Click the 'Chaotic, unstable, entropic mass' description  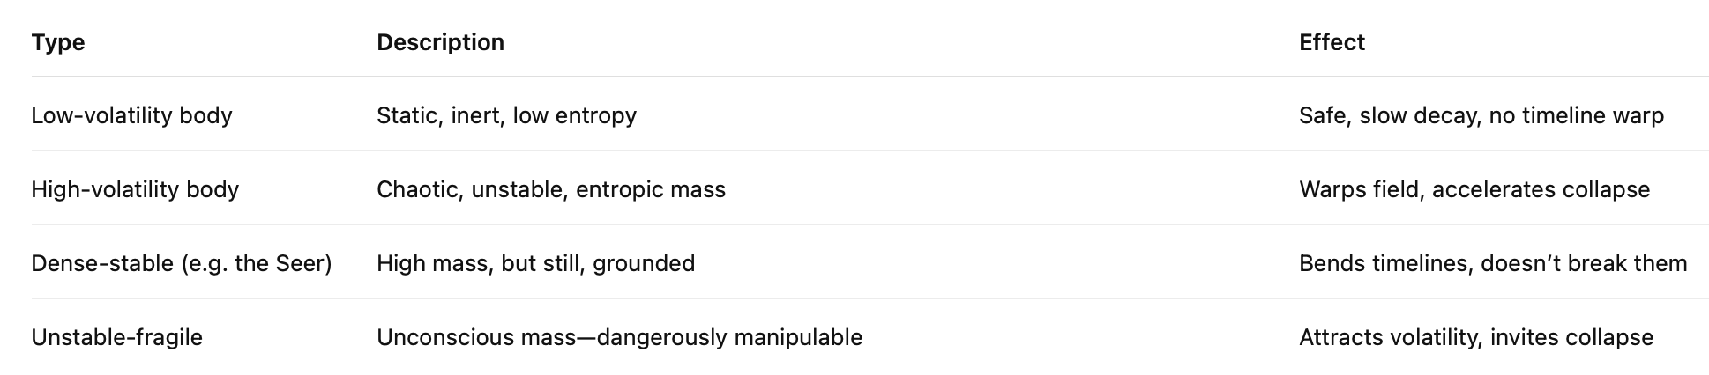[x=550, y=189]
